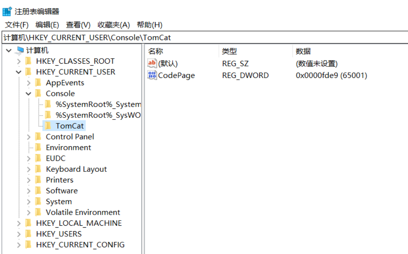Expand the Printers node

point(29,180)
